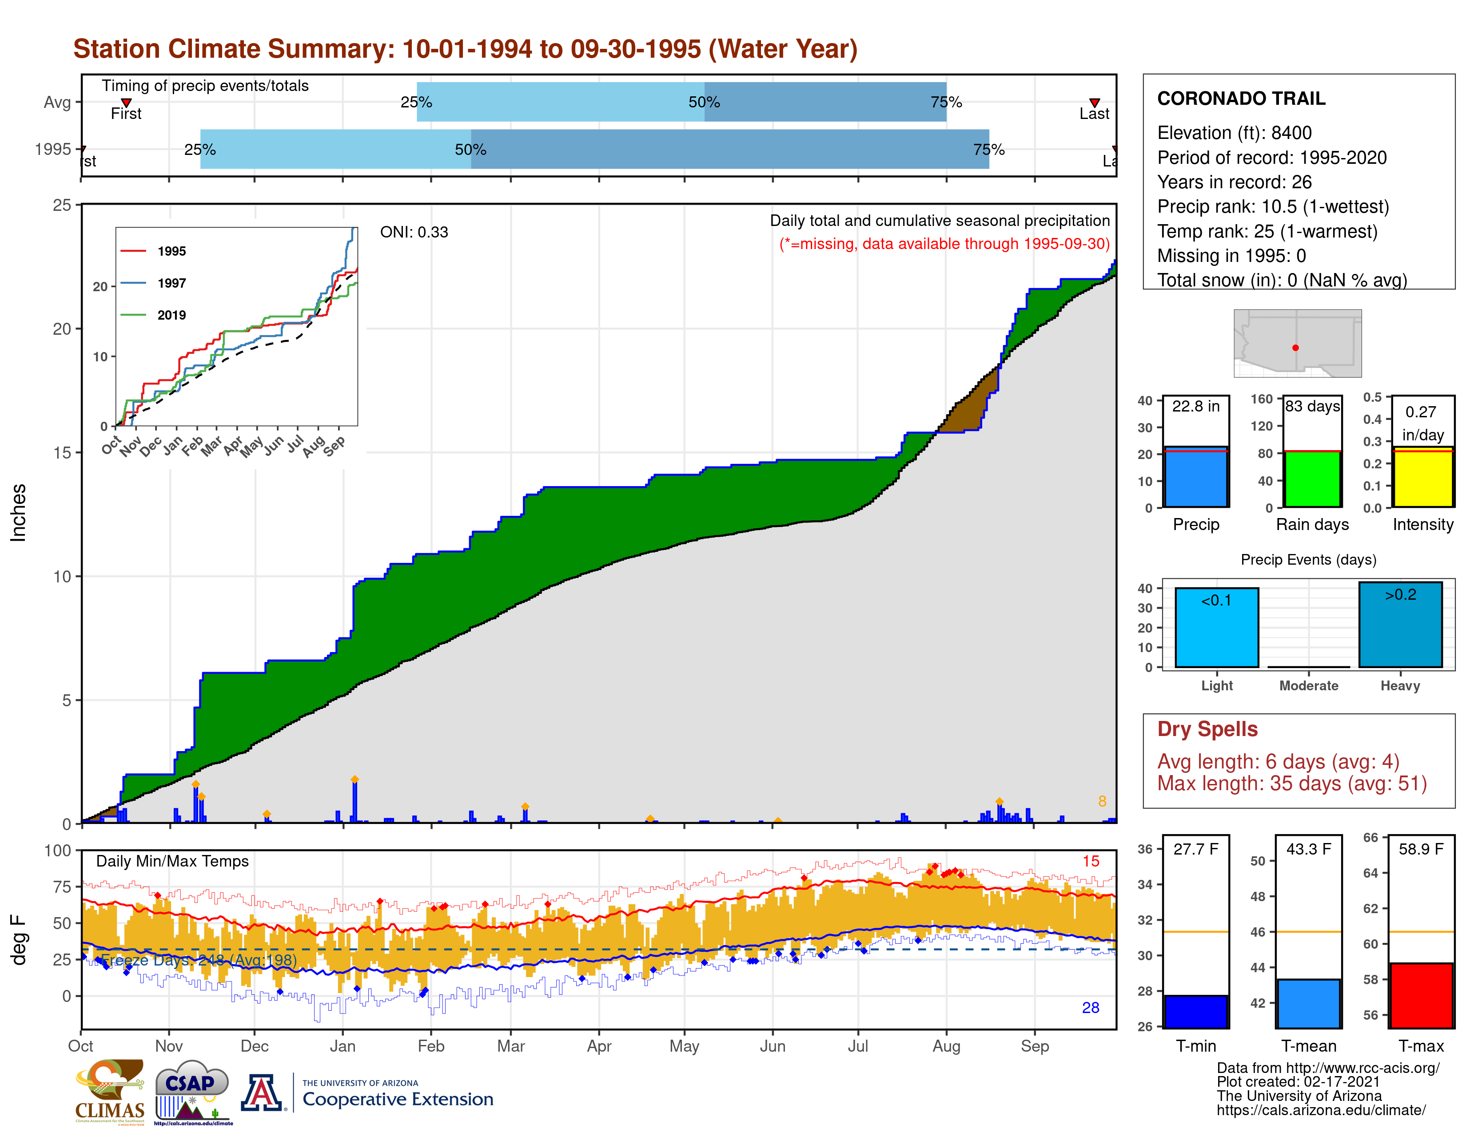1466x1132 pixels.
Task: Click the ONI: 0.33 label
Action: click(414, 232)
